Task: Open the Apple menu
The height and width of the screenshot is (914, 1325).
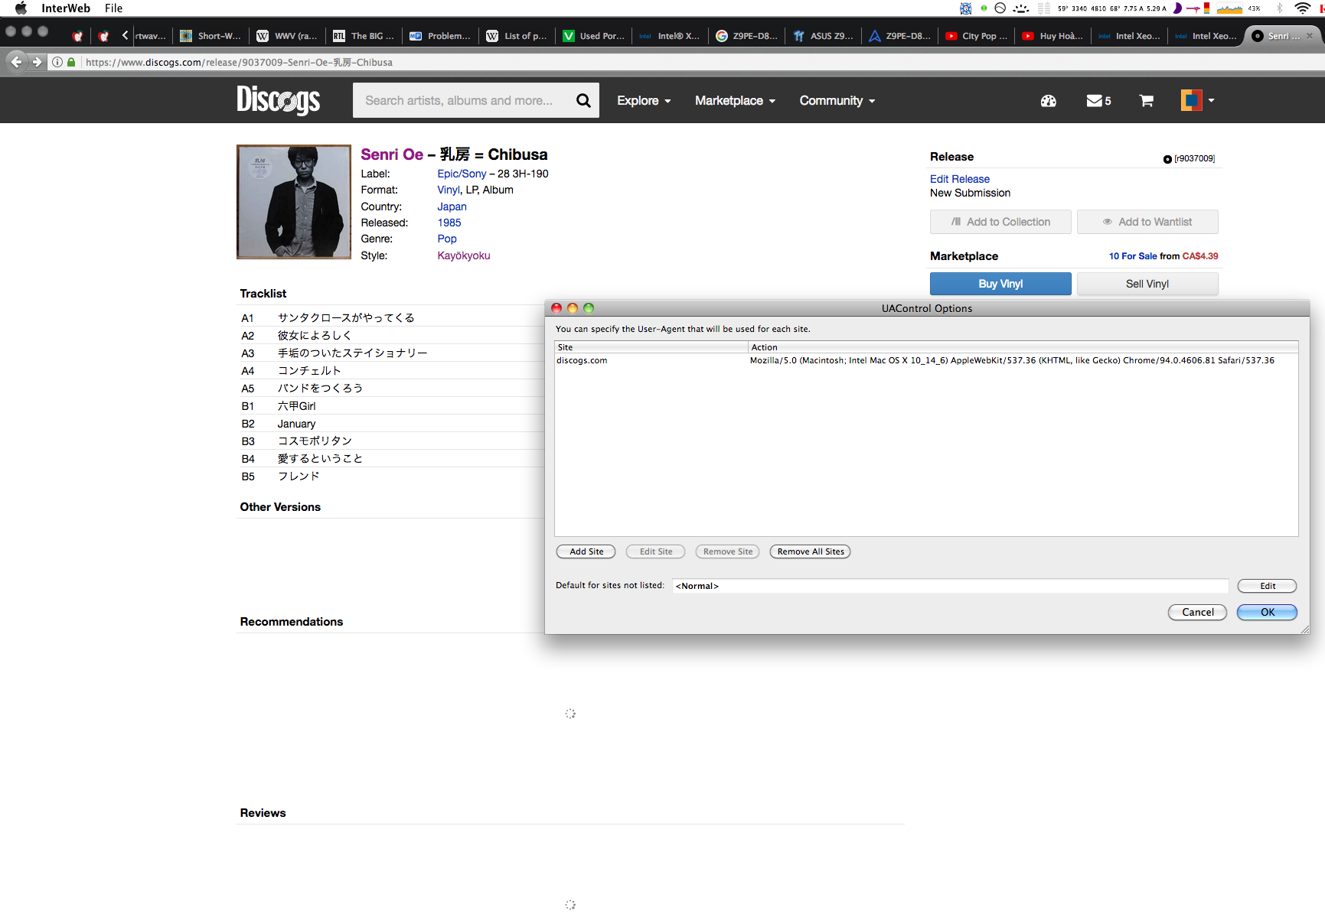Action: [x=21, y=8]
